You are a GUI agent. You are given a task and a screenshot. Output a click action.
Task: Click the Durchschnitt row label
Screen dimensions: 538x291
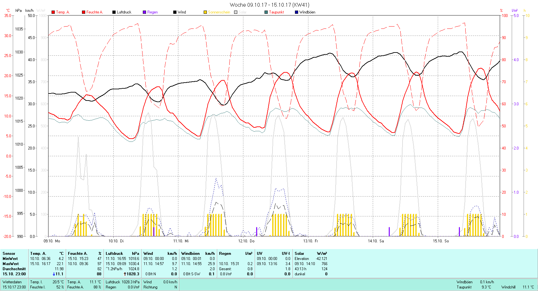[14, 269]
